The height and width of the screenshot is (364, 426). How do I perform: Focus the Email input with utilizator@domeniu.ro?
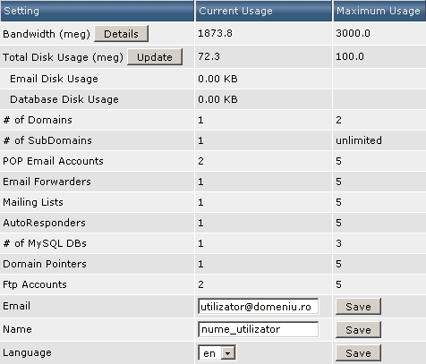pyautogui.click(x=258, y=307)
